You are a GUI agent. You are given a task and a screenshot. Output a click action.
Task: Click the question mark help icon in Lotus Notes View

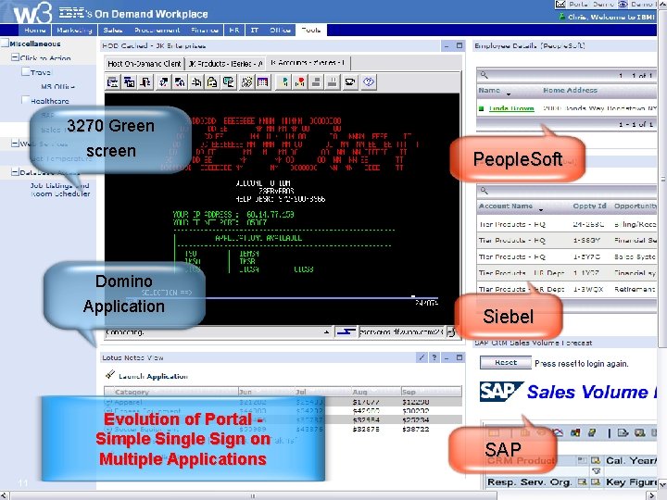pos(434,357)
